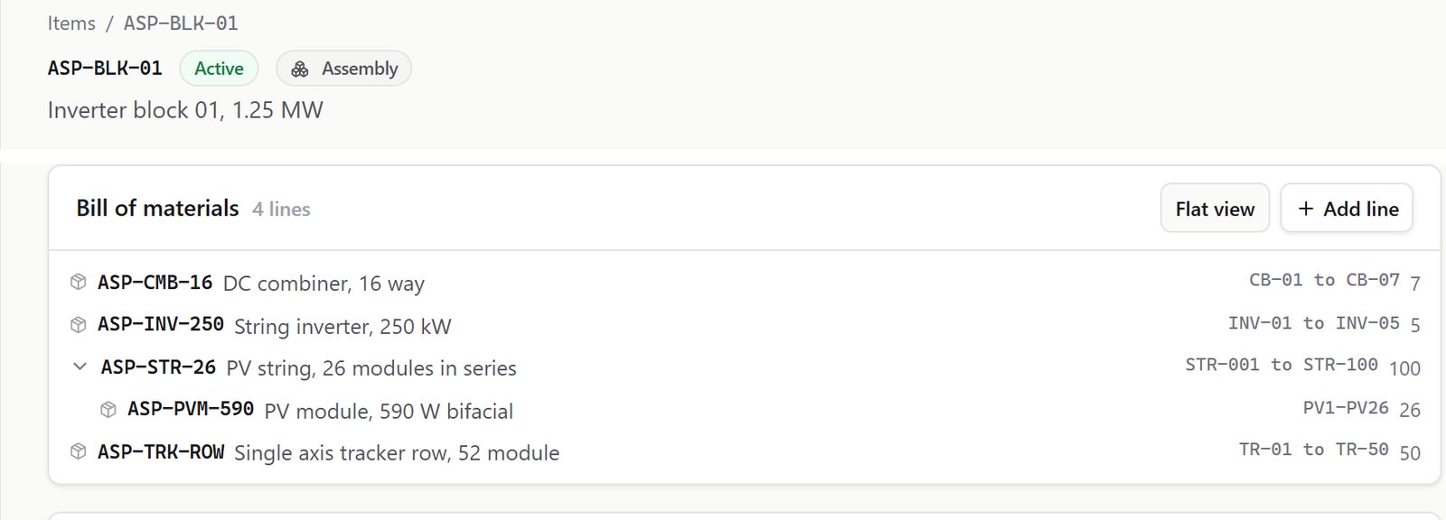Add a new BOM line
The width and height of the screenshot is (1446, 520).
click(1347, 209)
